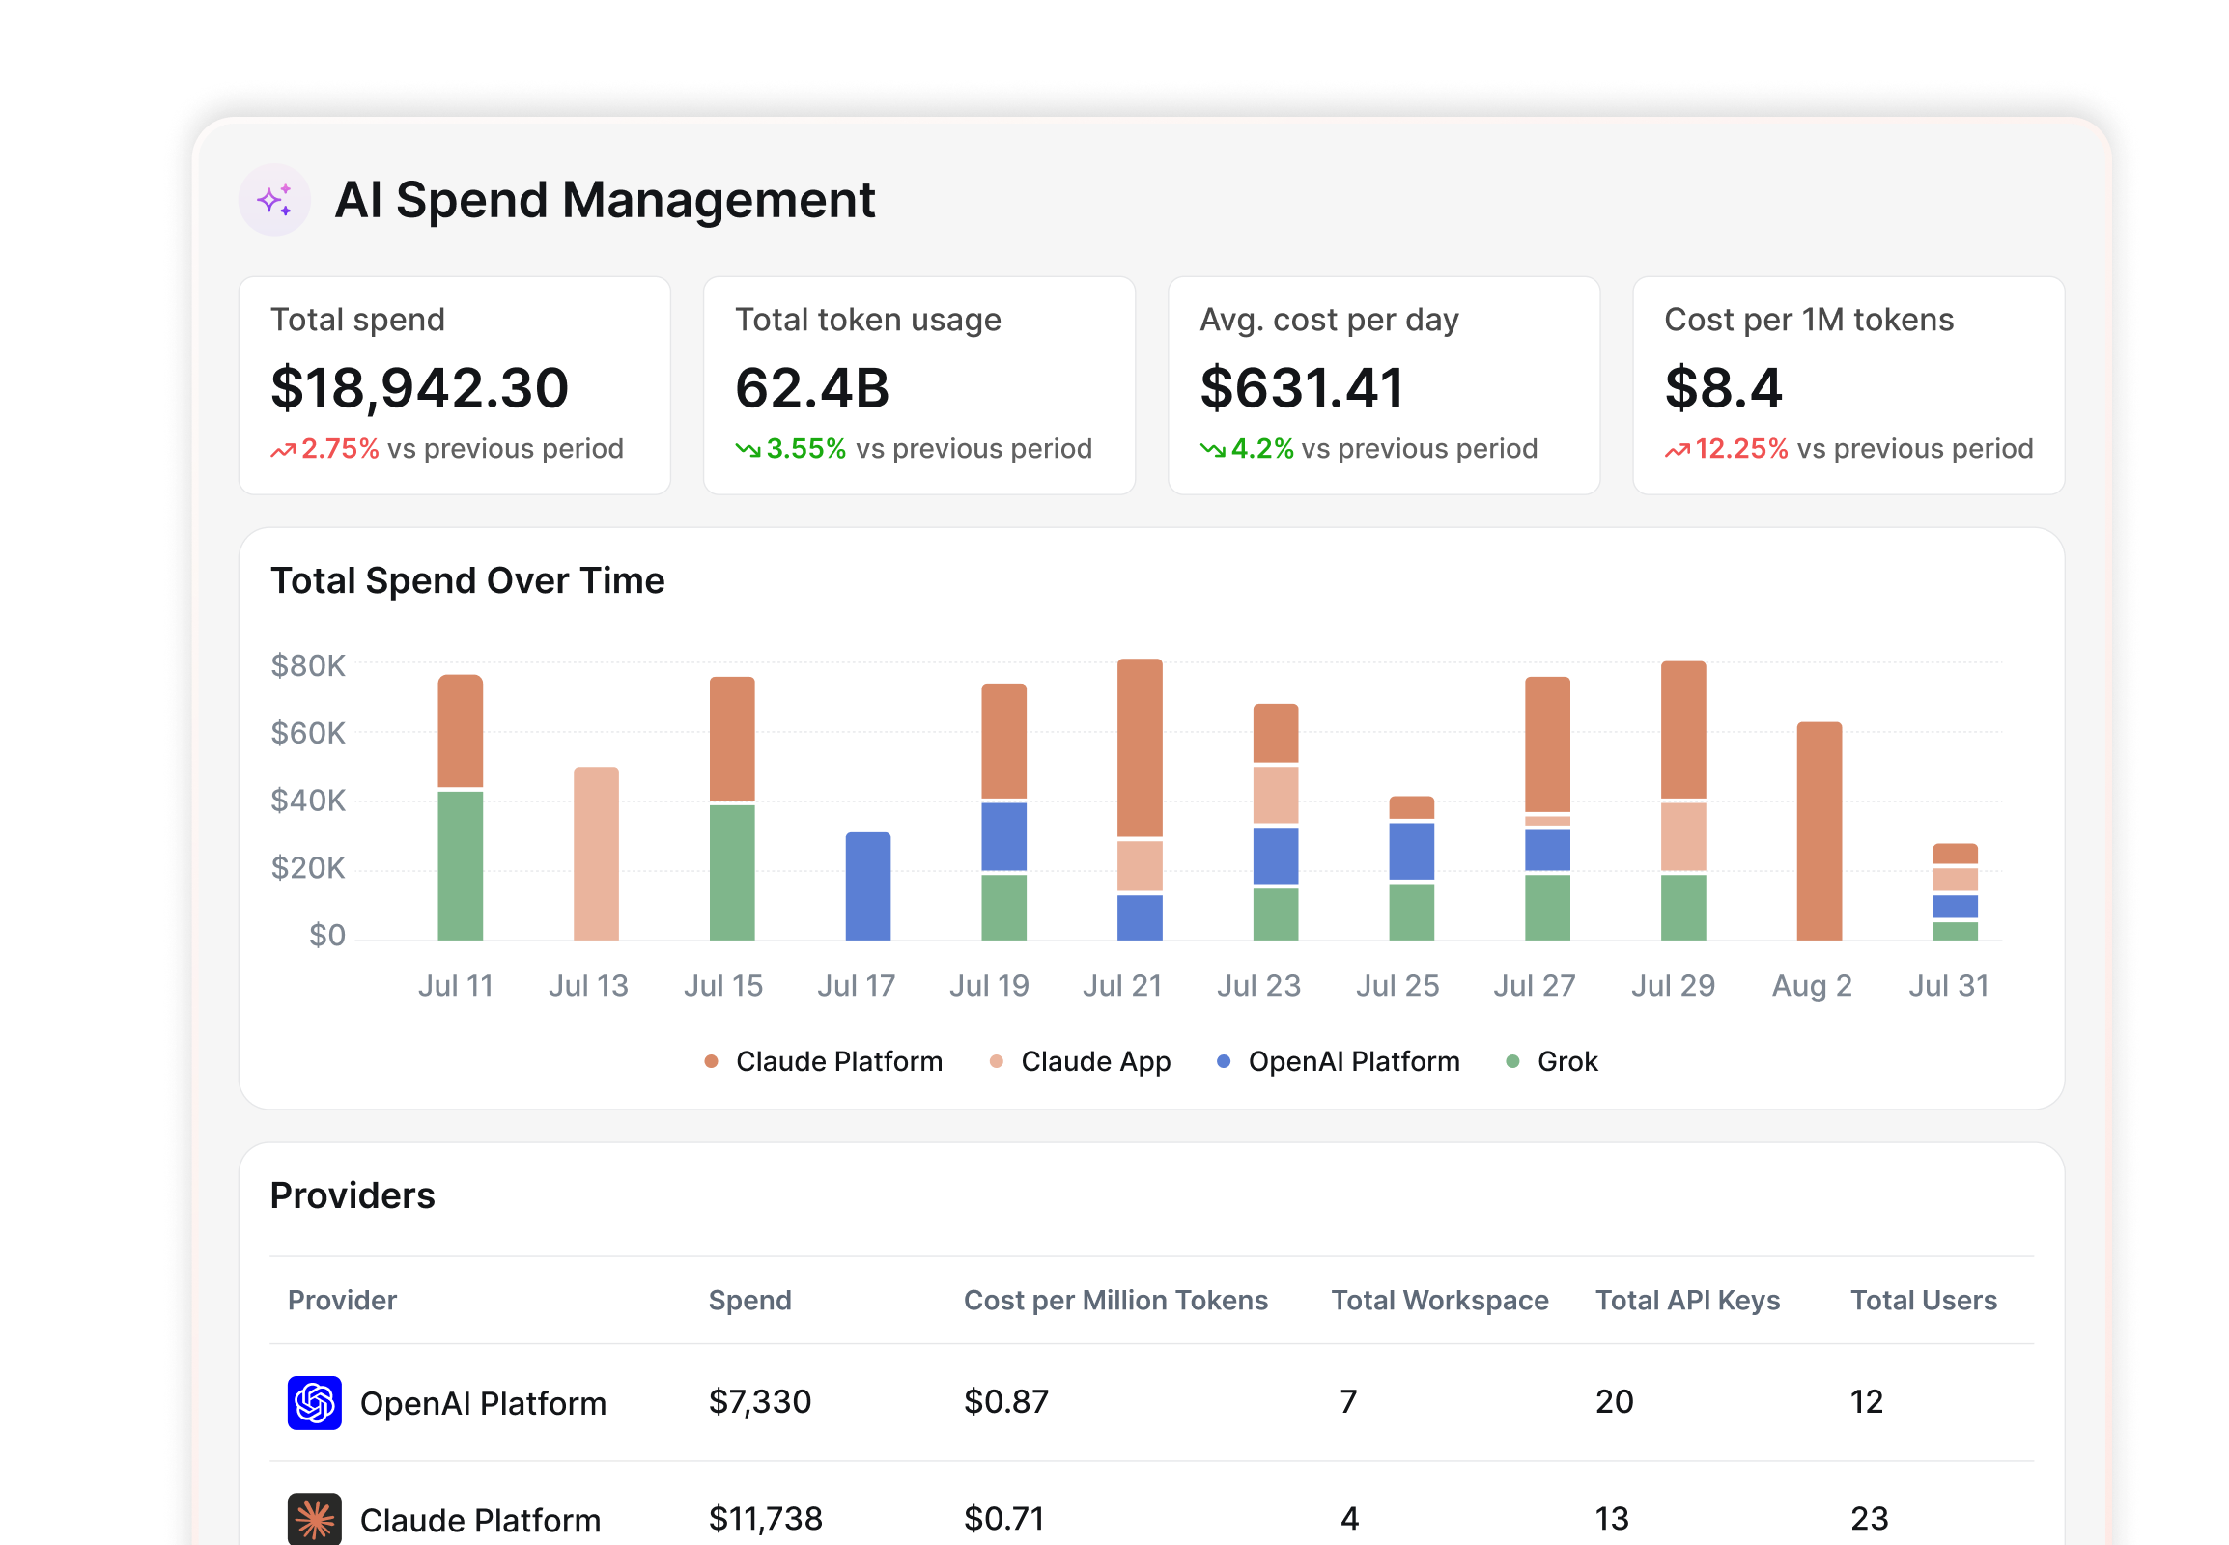Click the 62.4B token usage figure
The image size is (2229, 1545).
click(812, 388)
